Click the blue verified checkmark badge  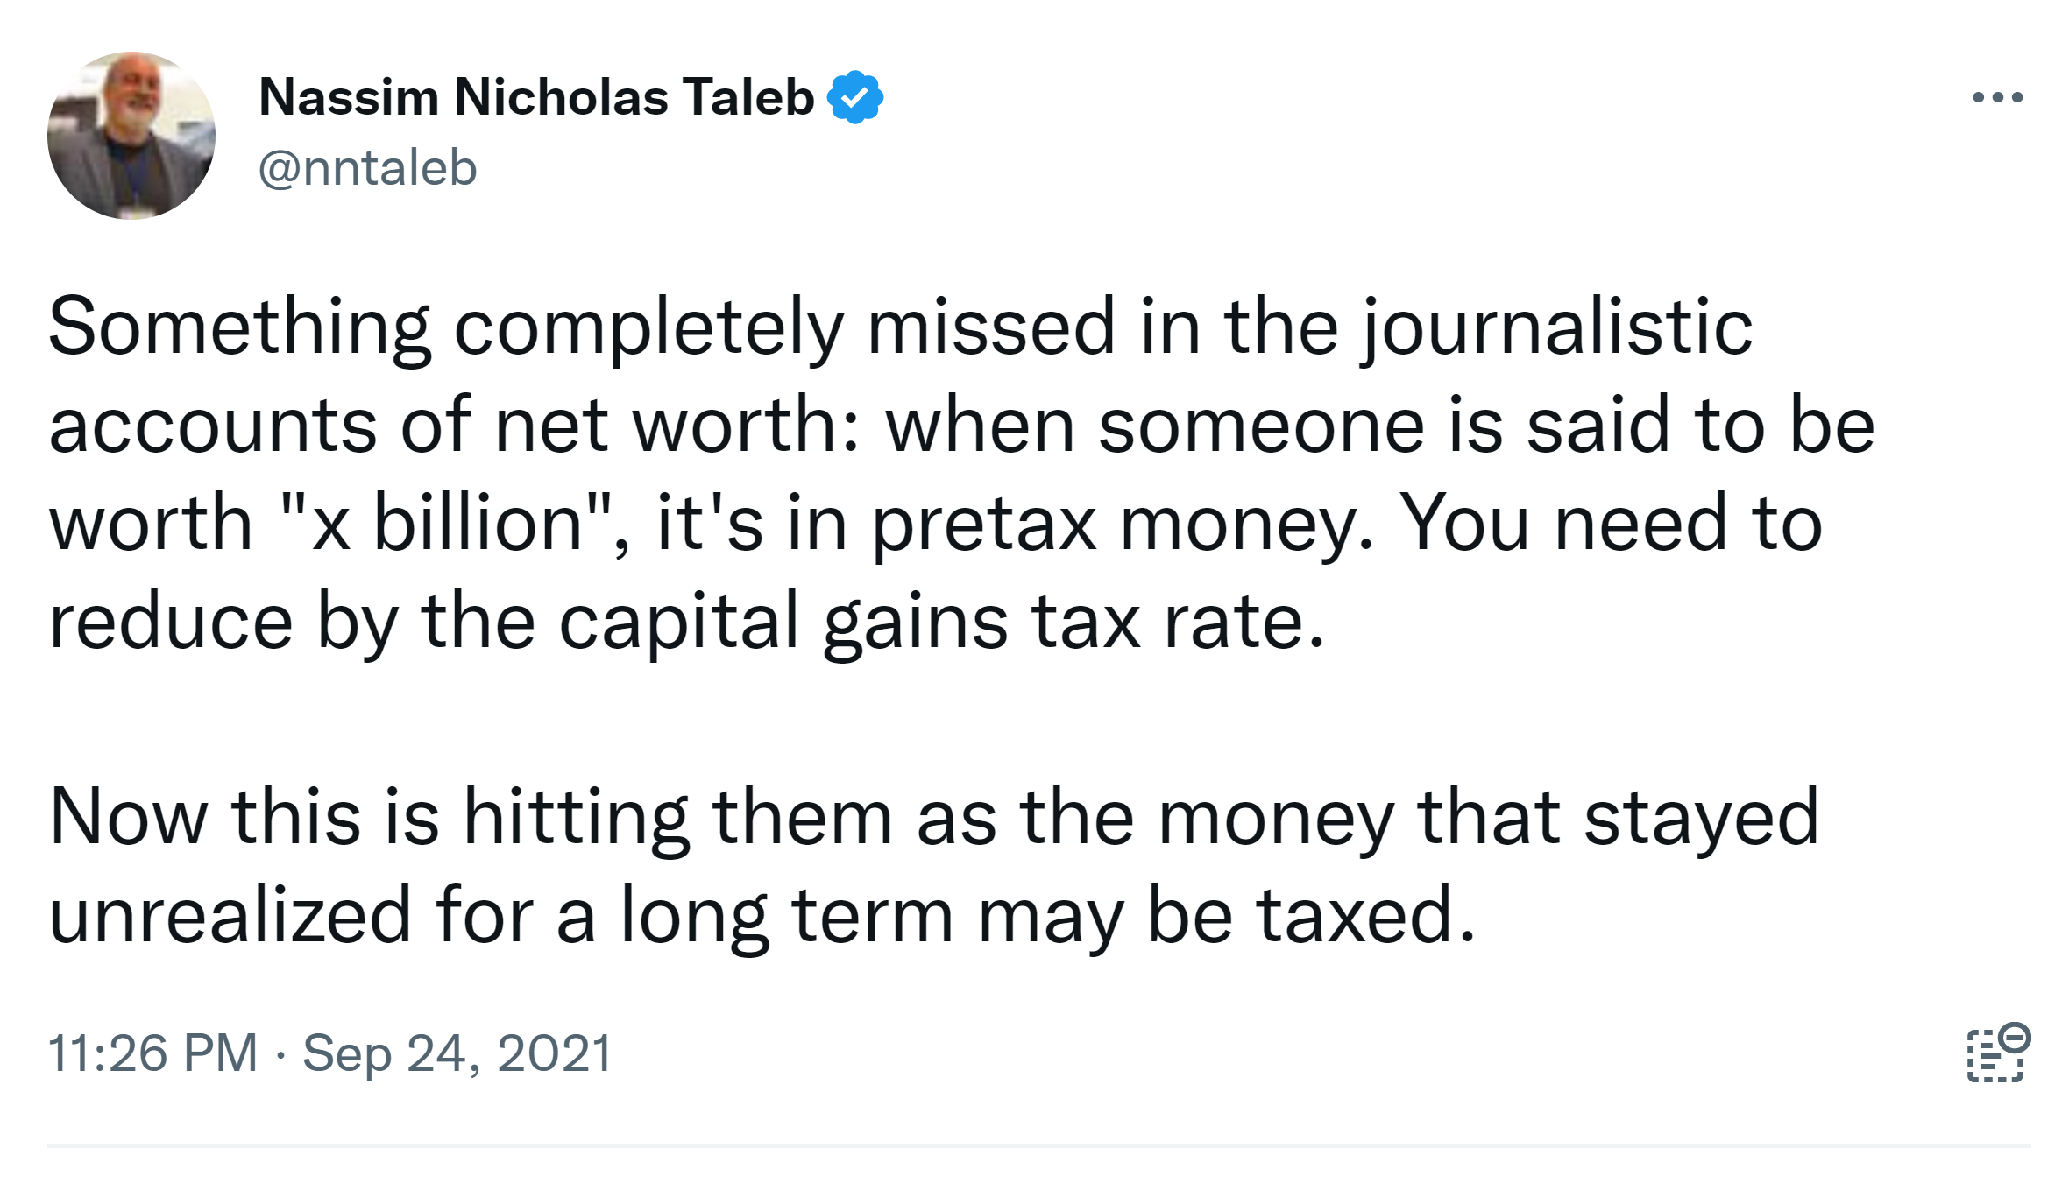(855, 97)
